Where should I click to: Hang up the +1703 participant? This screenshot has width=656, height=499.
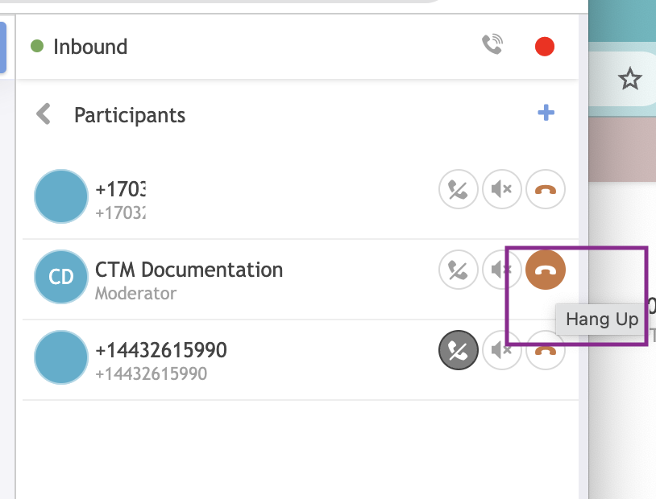coord(546,190)
